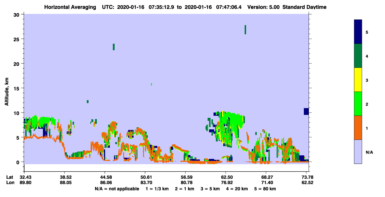Click latitude value 44.58
Image resolution: width=385 pixels, height=197 pixels.
pos(106,177)
